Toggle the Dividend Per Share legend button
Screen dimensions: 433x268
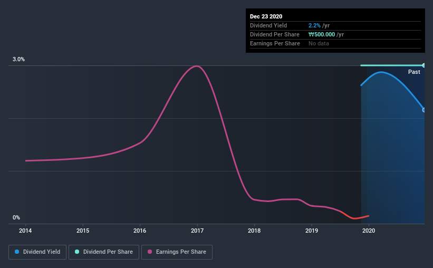pos(103,252)
